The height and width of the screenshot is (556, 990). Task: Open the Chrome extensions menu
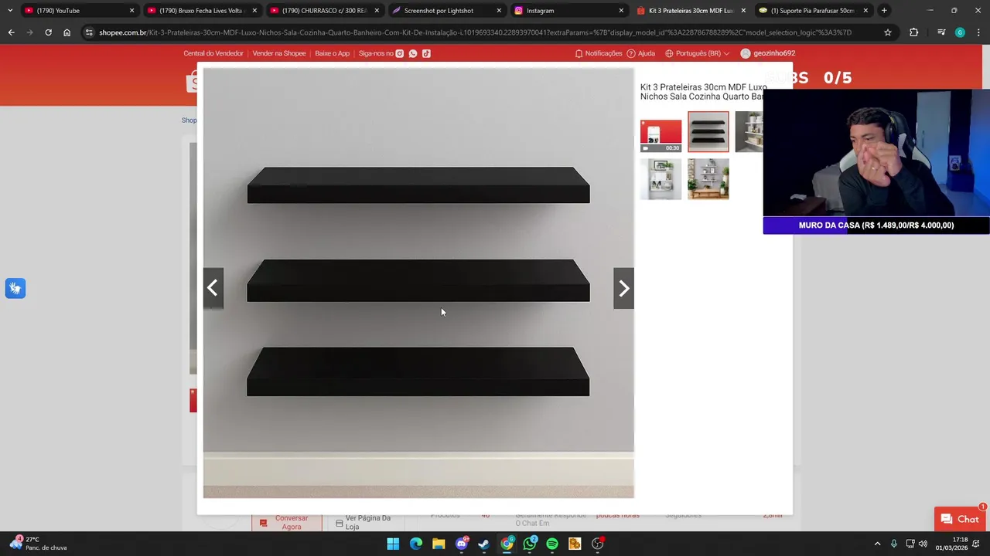click(914, 32)
